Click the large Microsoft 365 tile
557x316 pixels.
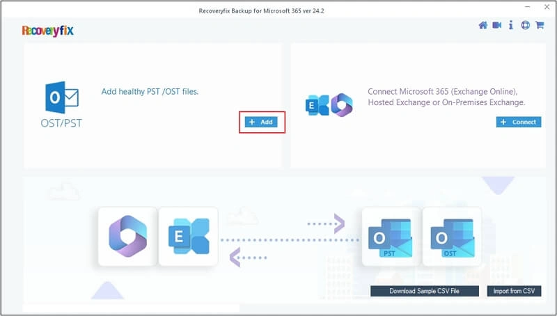127,237
